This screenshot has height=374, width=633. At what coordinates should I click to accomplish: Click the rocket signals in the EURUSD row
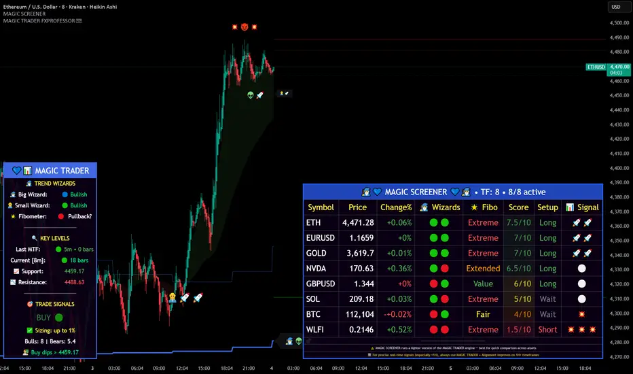582,238
